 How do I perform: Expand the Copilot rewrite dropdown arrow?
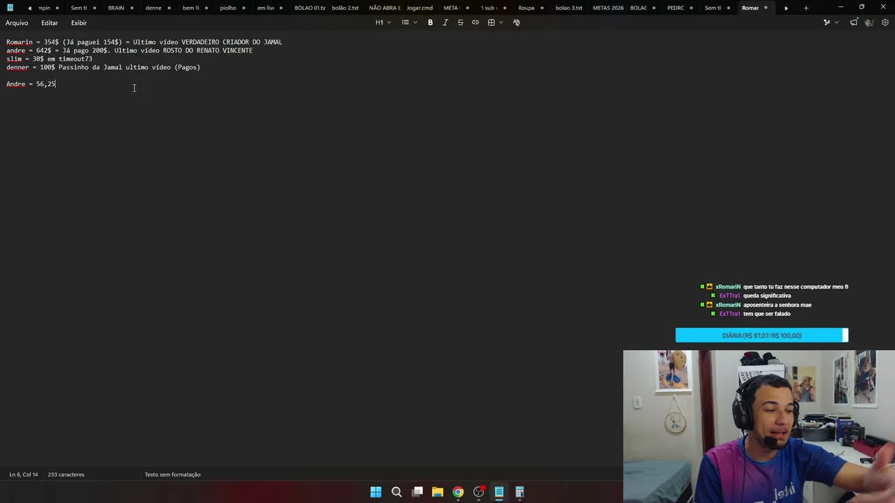coord(836,22)
